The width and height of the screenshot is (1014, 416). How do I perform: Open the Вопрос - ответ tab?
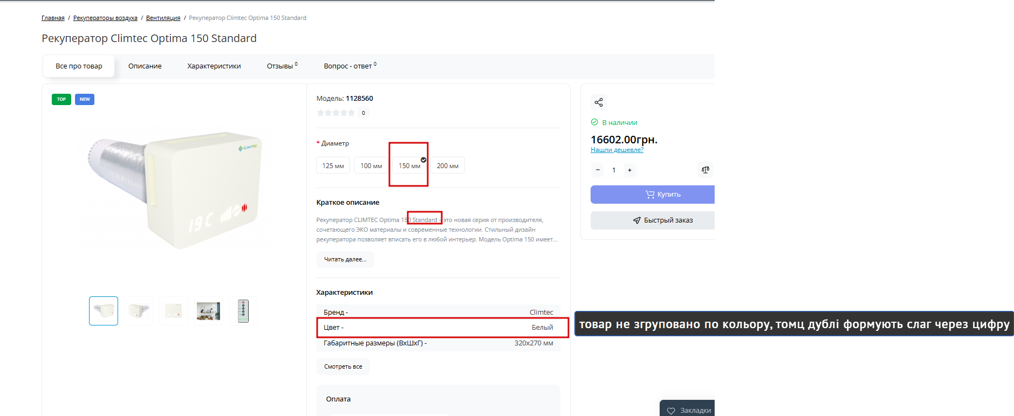pyautogui.click(x=350, y=66)
